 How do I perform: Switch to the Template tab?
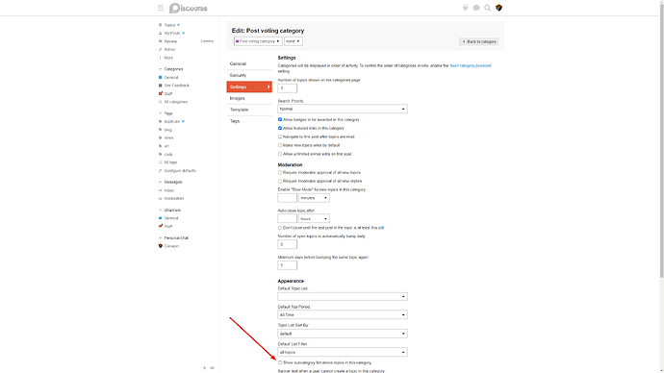[249, 110]
